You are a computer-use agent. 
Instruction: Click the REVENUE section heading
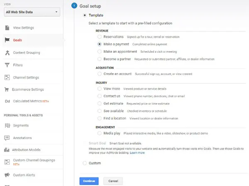(x=102, y=31)
